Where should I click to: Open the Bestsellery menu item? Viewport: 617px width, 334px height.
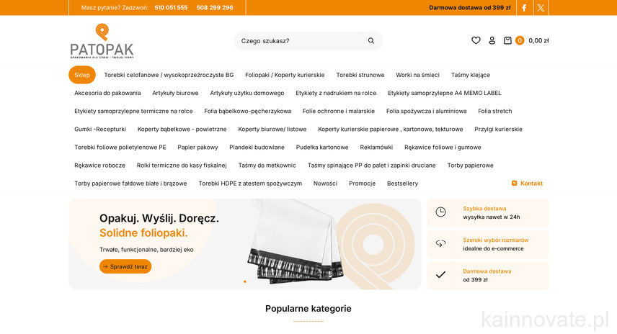coord(402,184)
